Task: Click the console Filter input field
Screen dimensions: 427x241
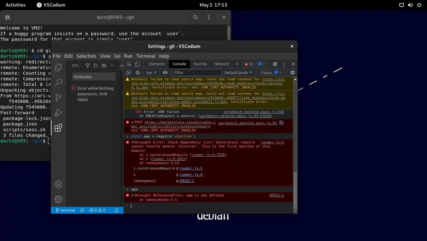Action: [197, 72]
